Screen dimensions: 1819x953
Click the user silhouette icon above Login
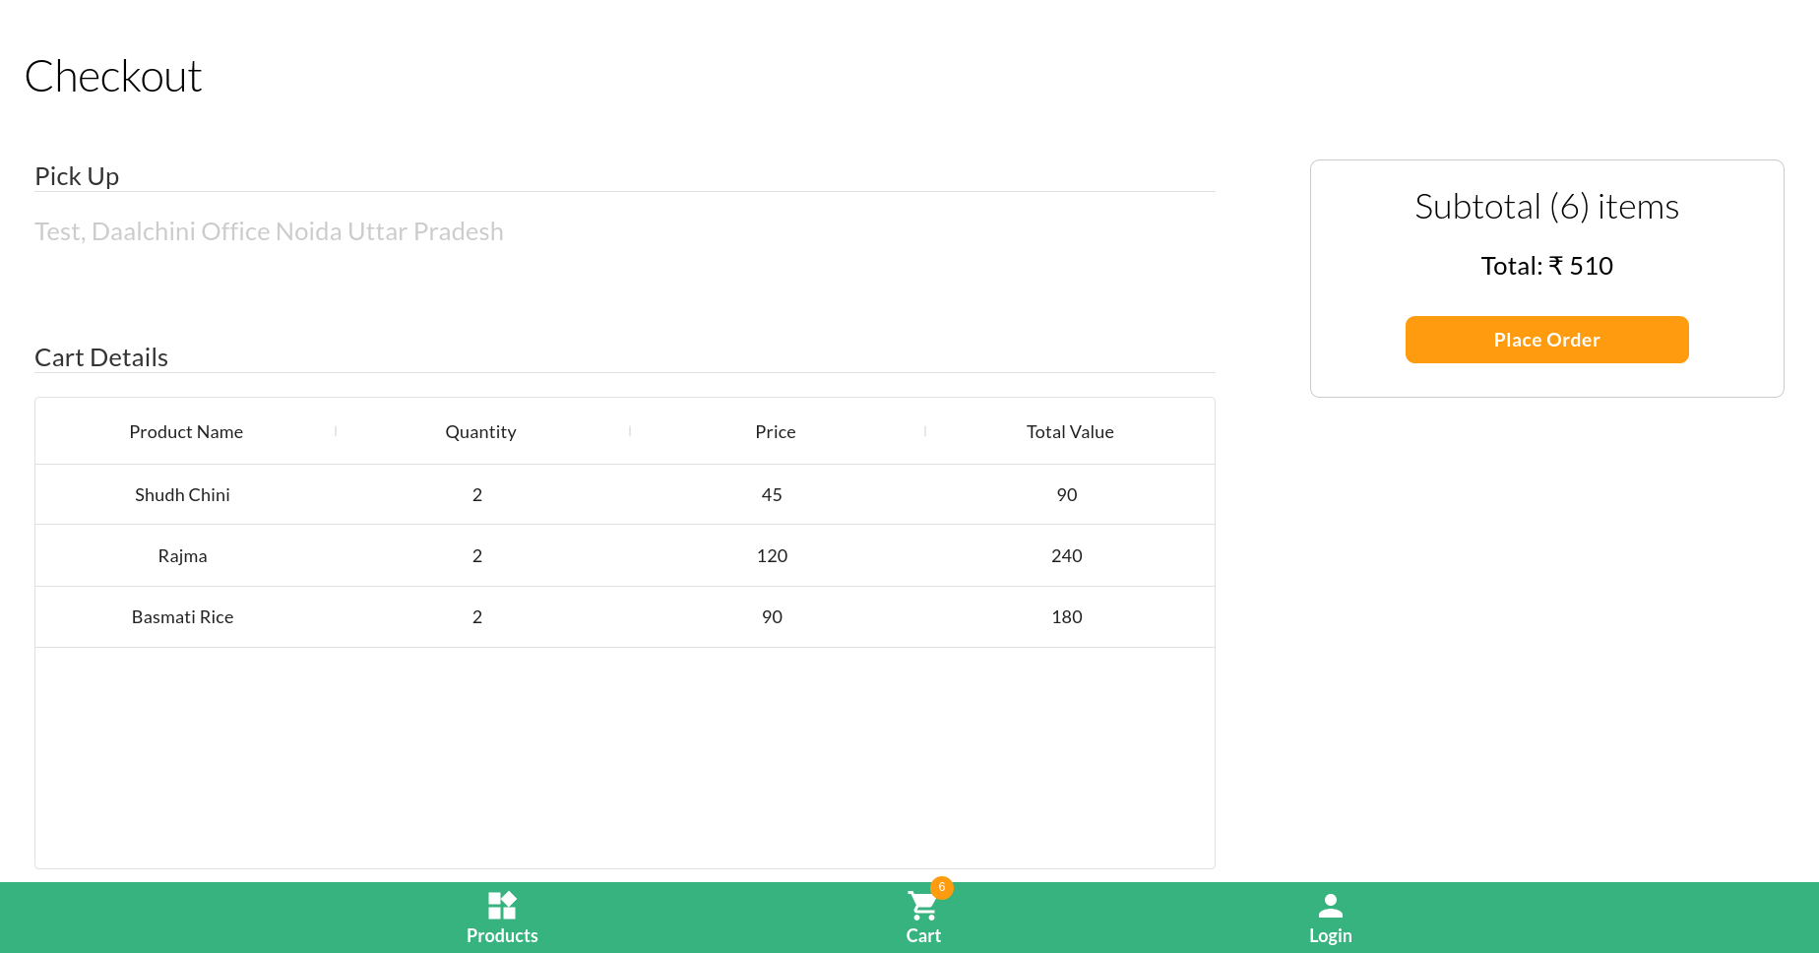1331,905
